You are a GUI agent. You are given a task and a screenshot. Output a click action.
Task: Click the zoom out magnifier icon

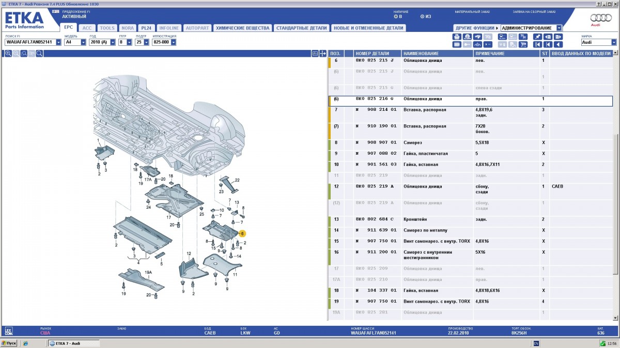(16, 54)
